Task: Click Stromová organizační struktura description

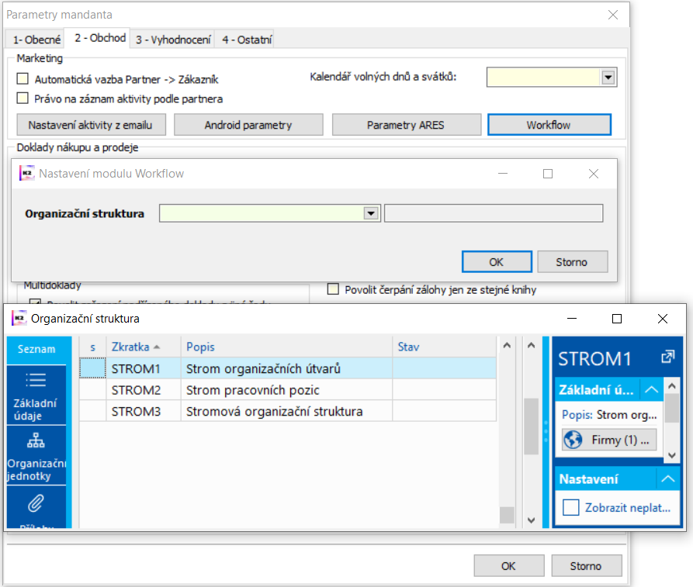Action: 275,411
